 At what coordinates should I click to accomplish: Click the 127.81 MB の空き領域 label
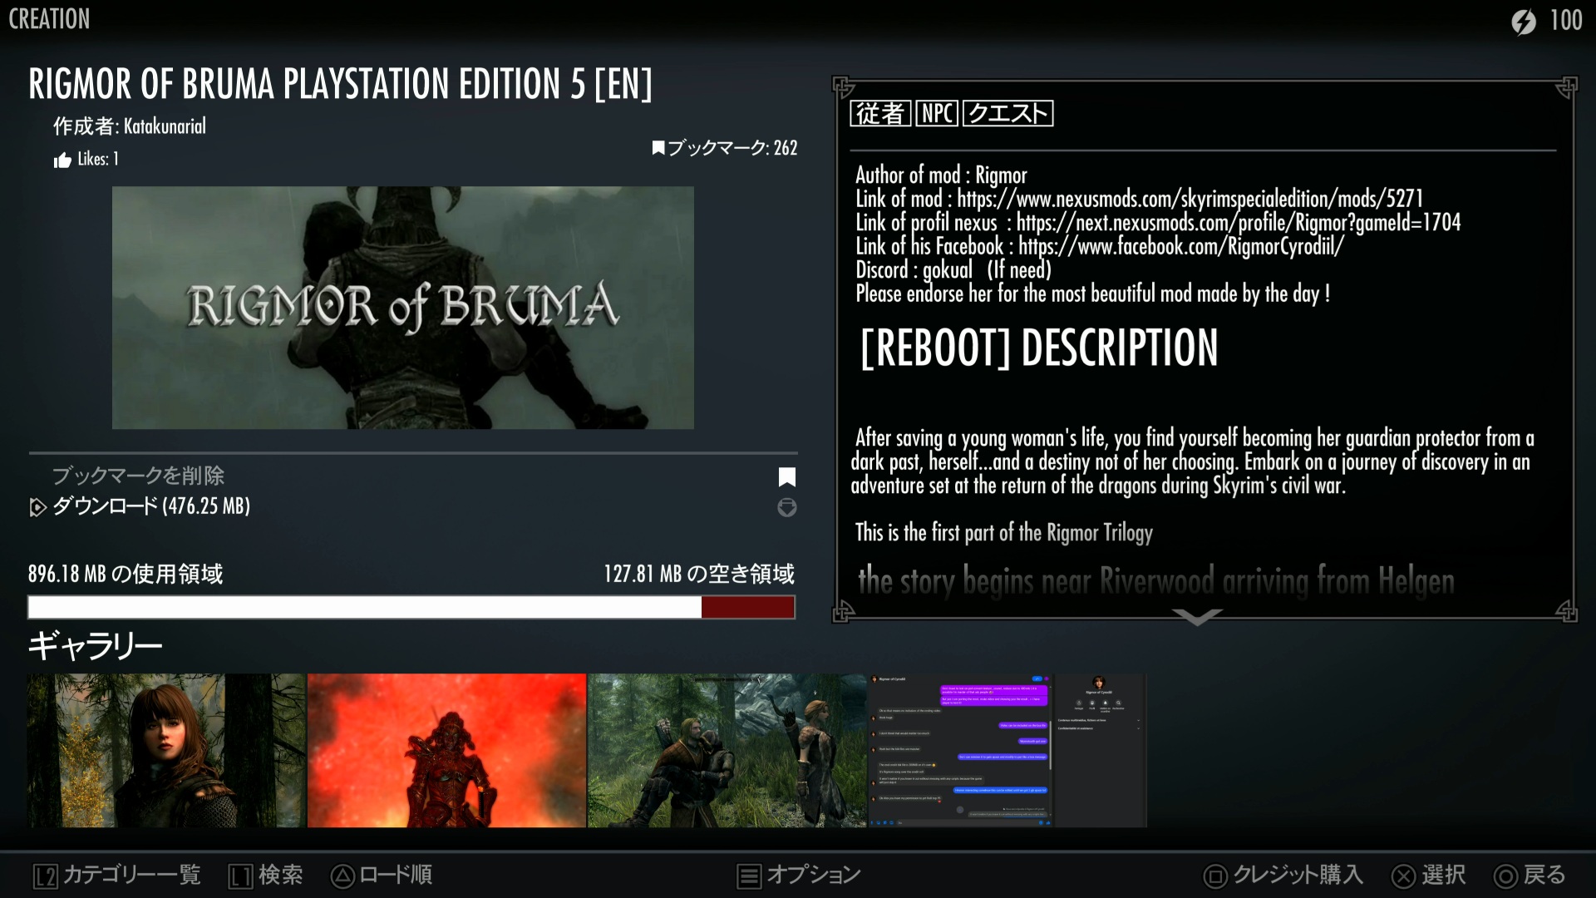click(x=699, y=575)
